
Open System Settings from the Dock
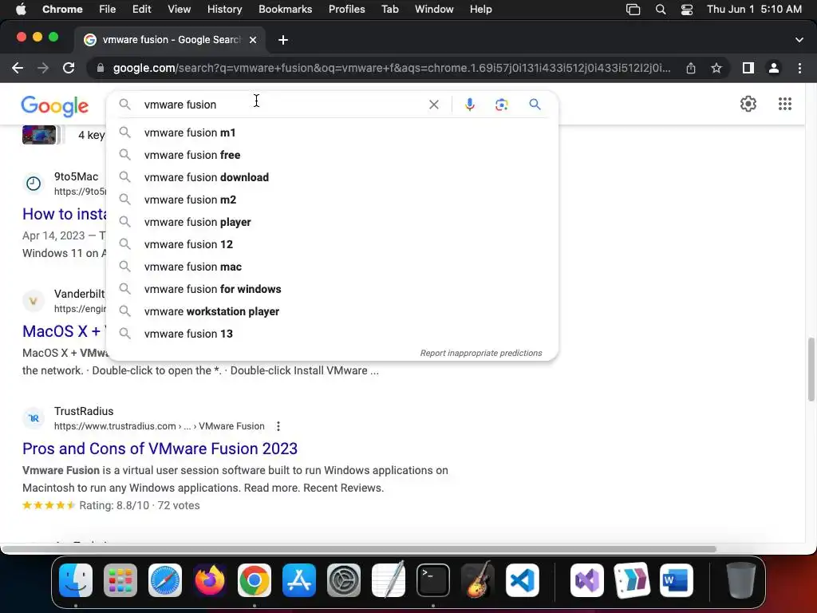[x=344, y=580]
